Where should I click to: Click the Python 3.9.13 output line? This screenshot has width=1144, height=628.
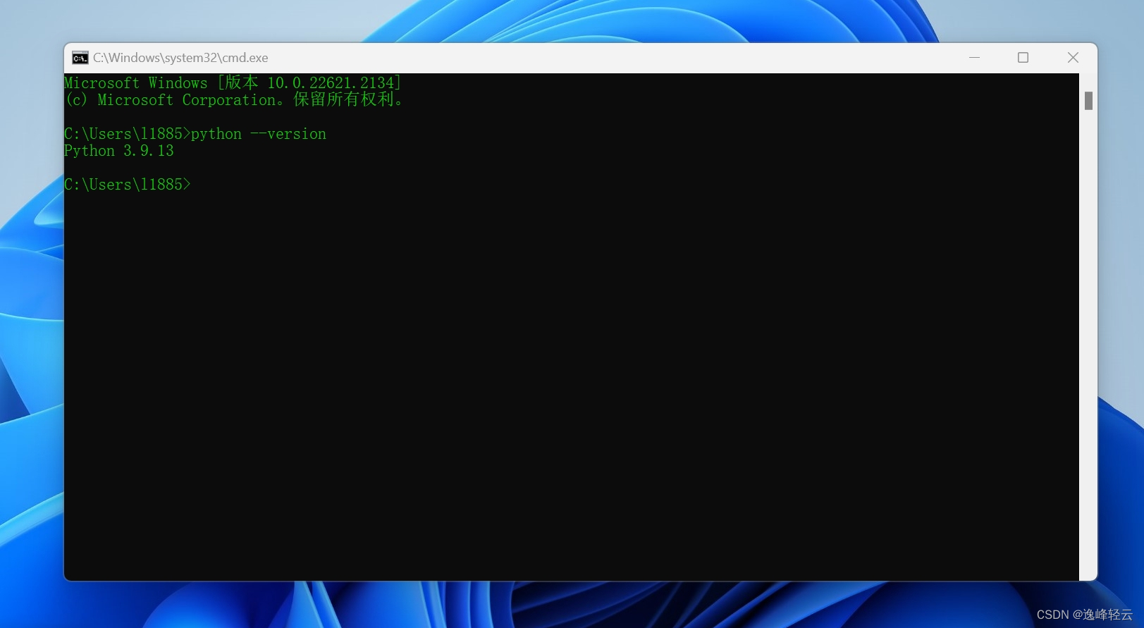point(119,150)
